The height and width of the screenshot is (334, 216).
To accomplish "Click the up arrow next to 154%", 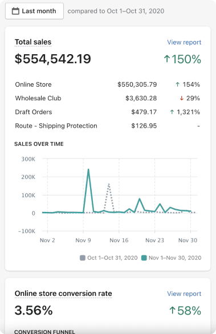I will (177, 84).
